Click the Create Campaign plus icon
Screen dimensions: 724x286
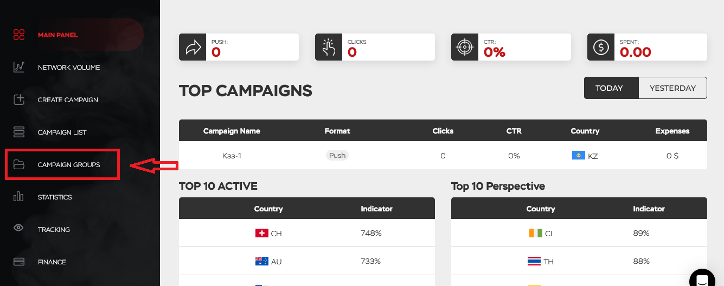[x=19, y=99]
